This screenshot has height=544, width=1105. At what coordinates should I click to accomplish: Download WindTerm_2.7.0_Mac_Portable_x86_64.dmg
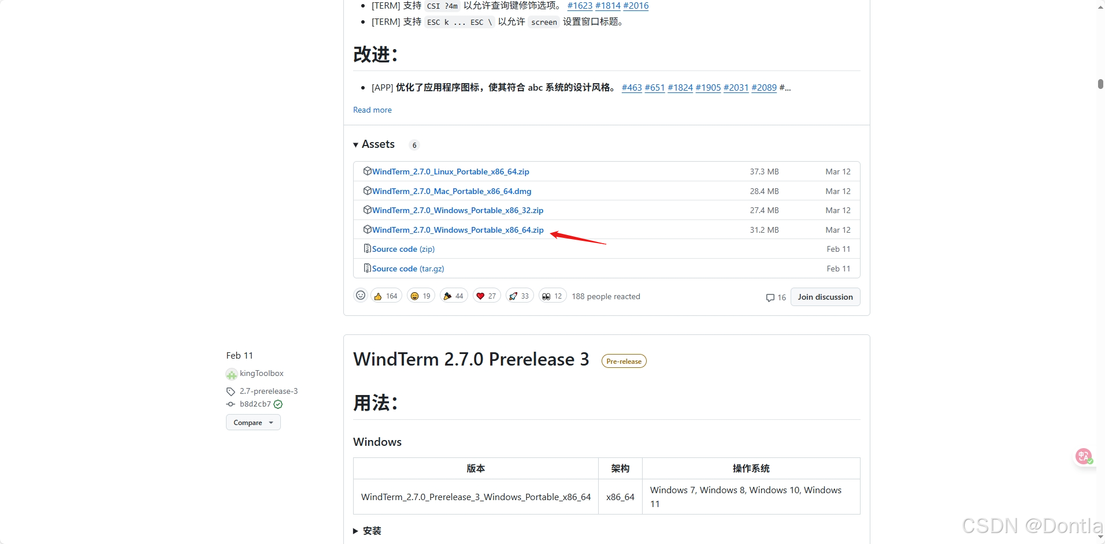pyautogui.click(x=451, y=191)
